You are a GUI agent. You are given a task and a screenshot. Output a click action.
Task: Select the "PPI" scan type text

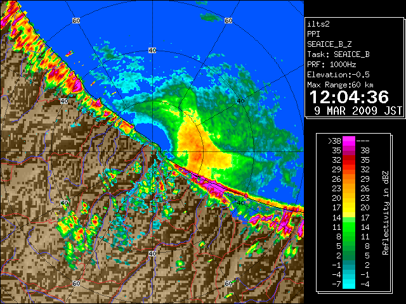point(313,34)
